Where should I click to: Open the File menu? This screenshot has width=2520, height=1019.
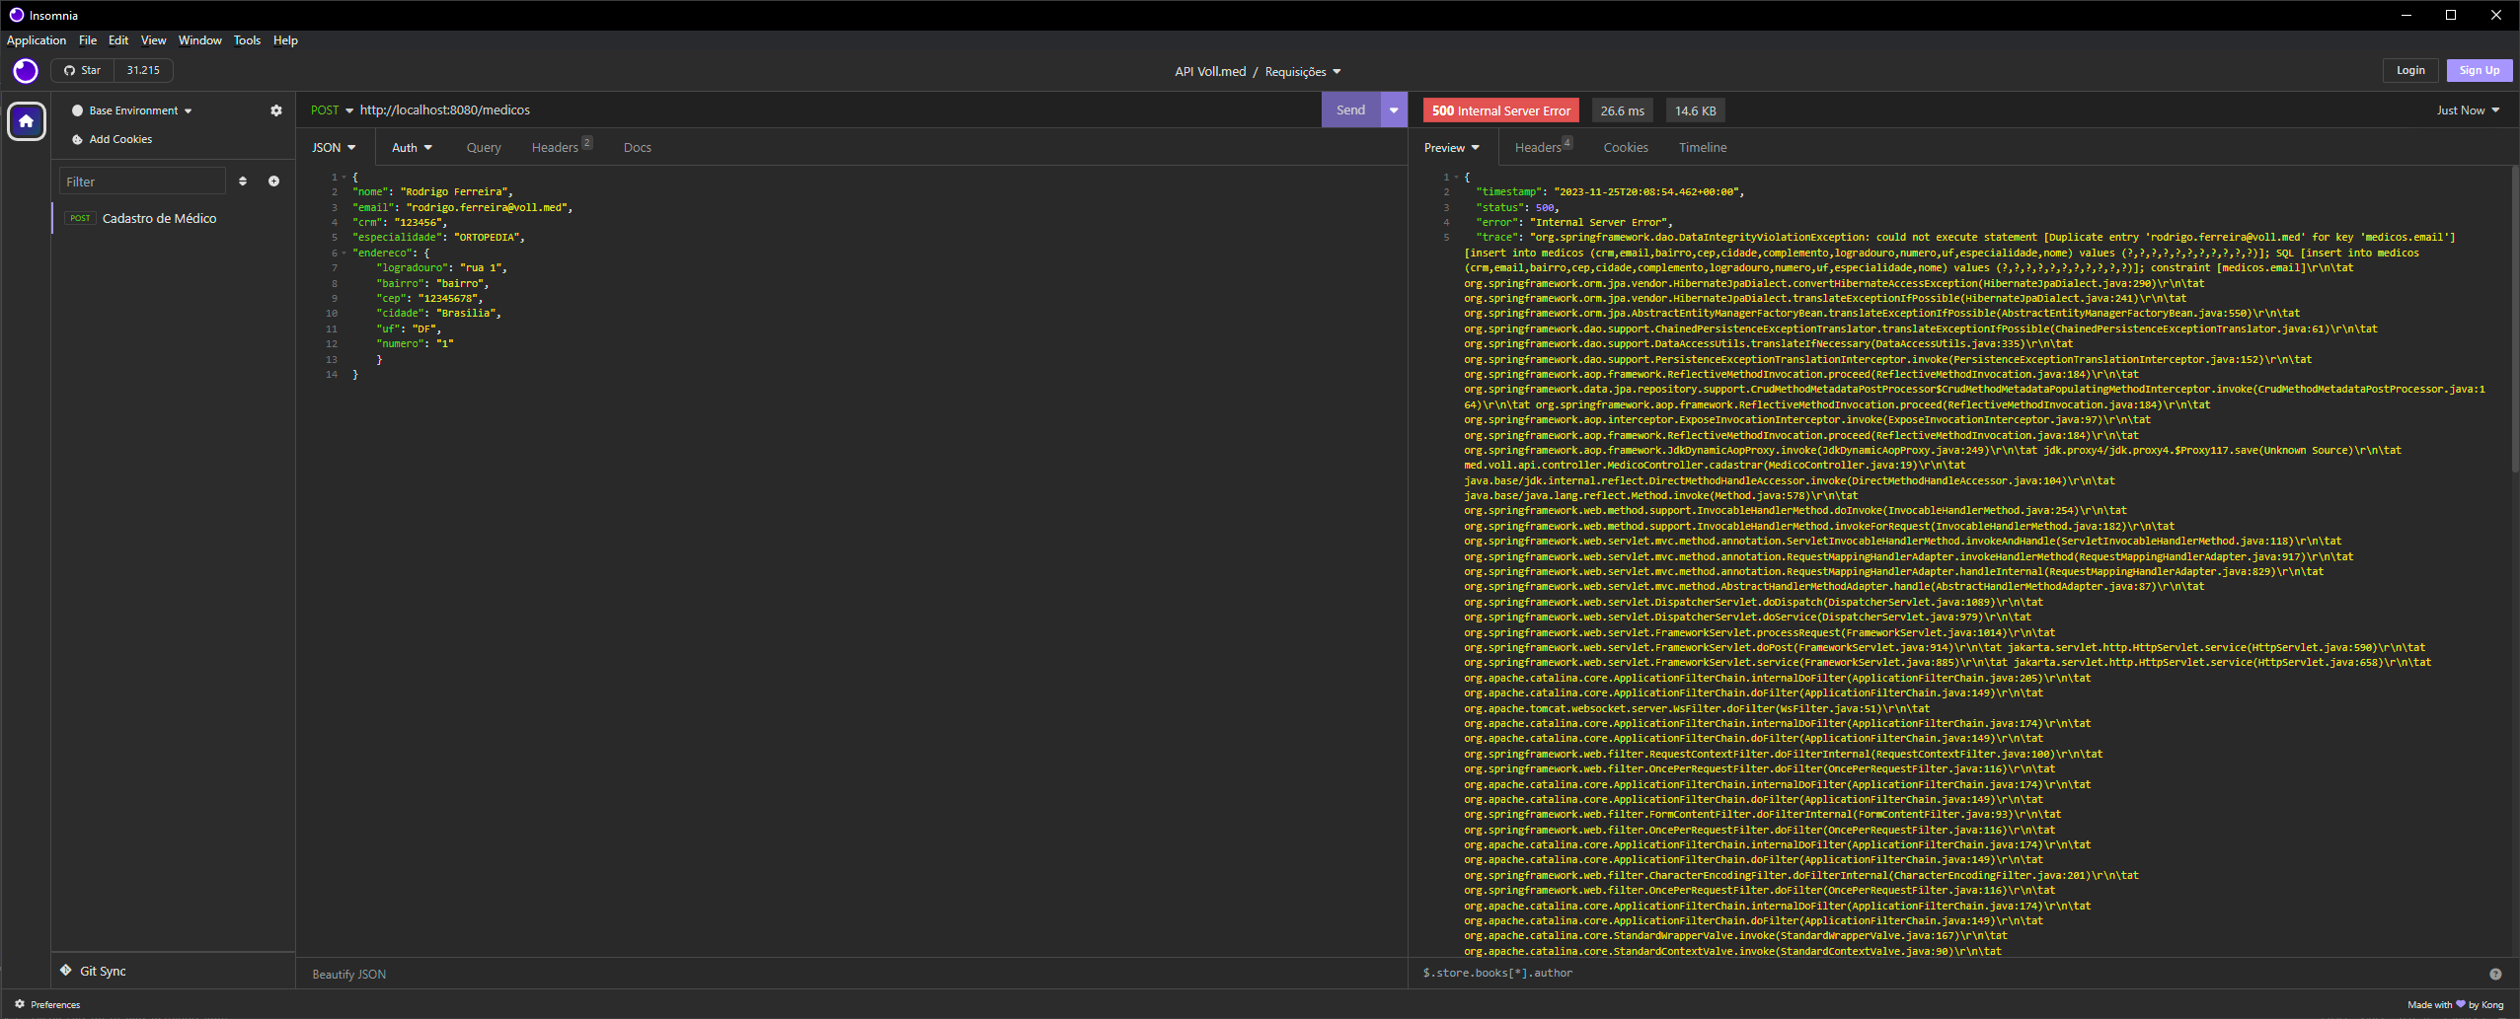tap(88, 40)
